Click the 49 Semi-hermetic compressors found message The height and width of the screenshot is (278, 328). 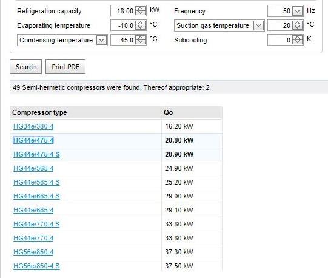pos(111,87)
